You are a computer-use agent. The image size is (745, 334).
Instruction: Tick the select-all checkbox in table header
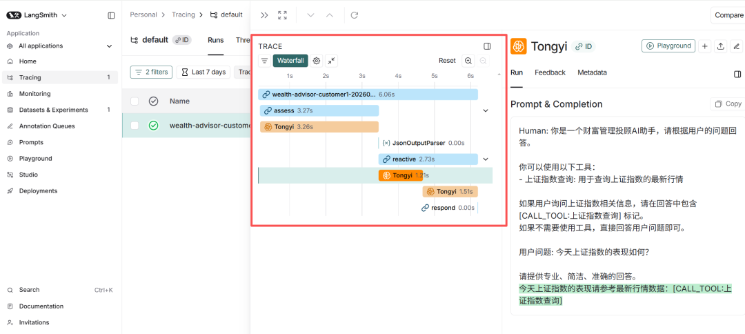click(135, 101)
